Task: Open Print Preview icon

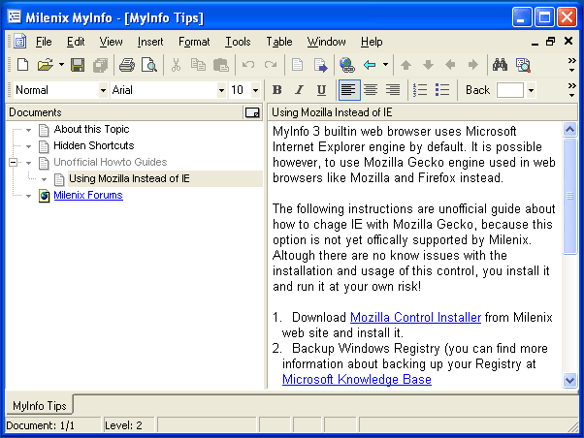Action: tap(149, 65)
